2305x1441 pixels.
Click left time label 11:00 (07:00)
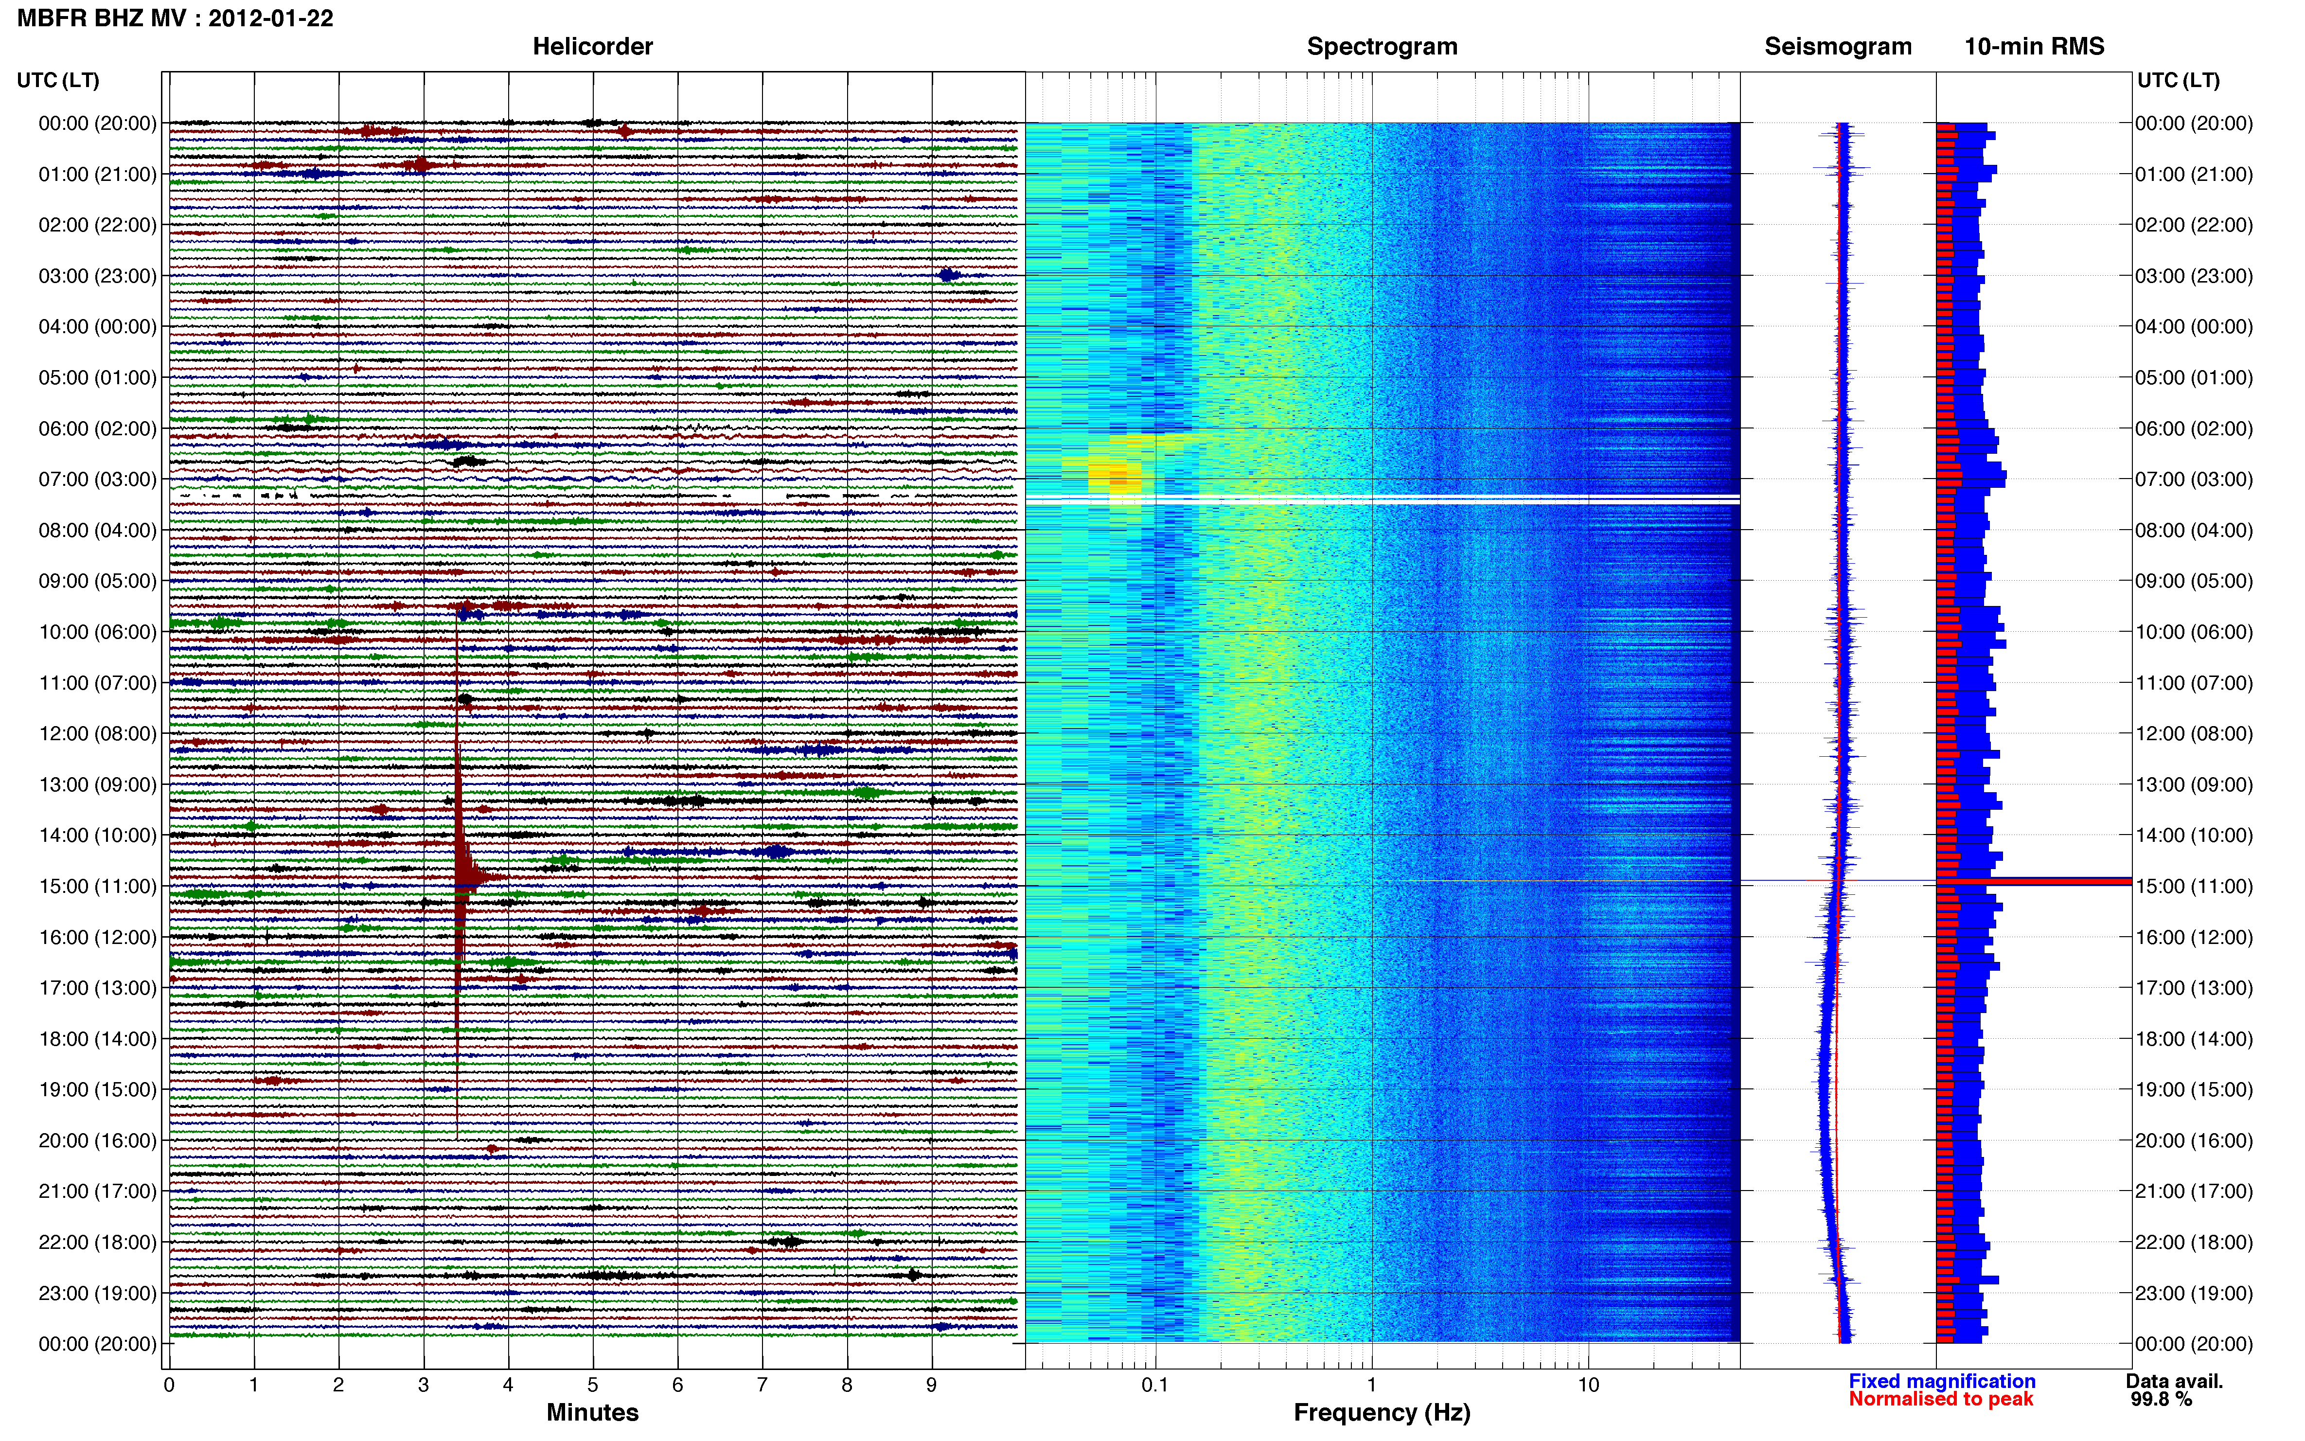(97, 682)
